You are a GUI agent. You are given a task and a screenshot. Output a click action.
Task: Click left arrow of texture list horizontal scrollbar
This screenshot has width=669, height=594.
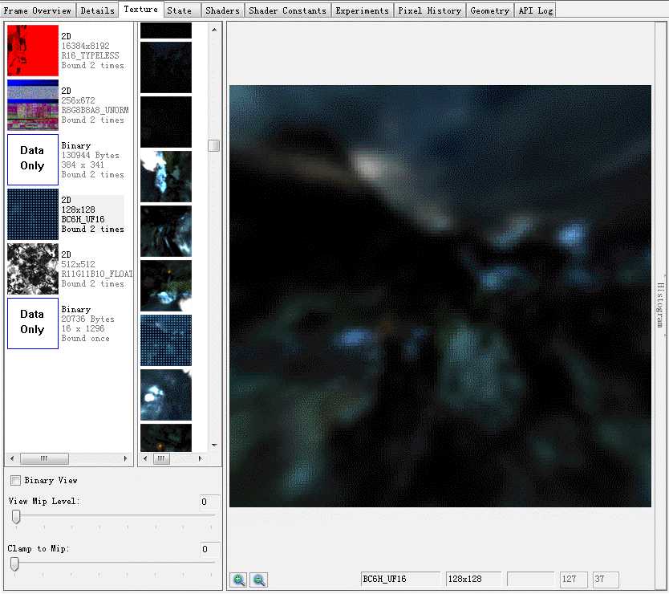pos(12,458)
